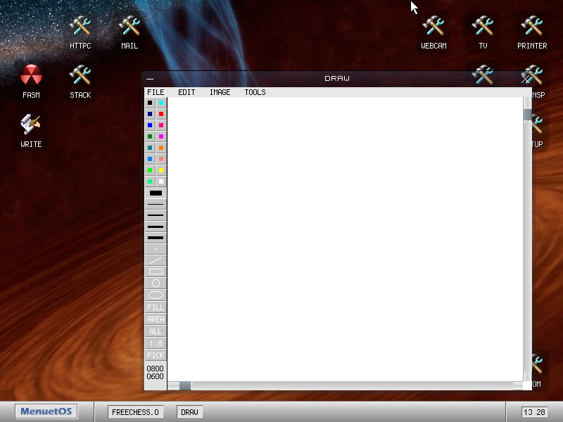Screen dimensions: 563x422
Task: Open the FILE menu in DRAW
Action: tap(156, 92)
